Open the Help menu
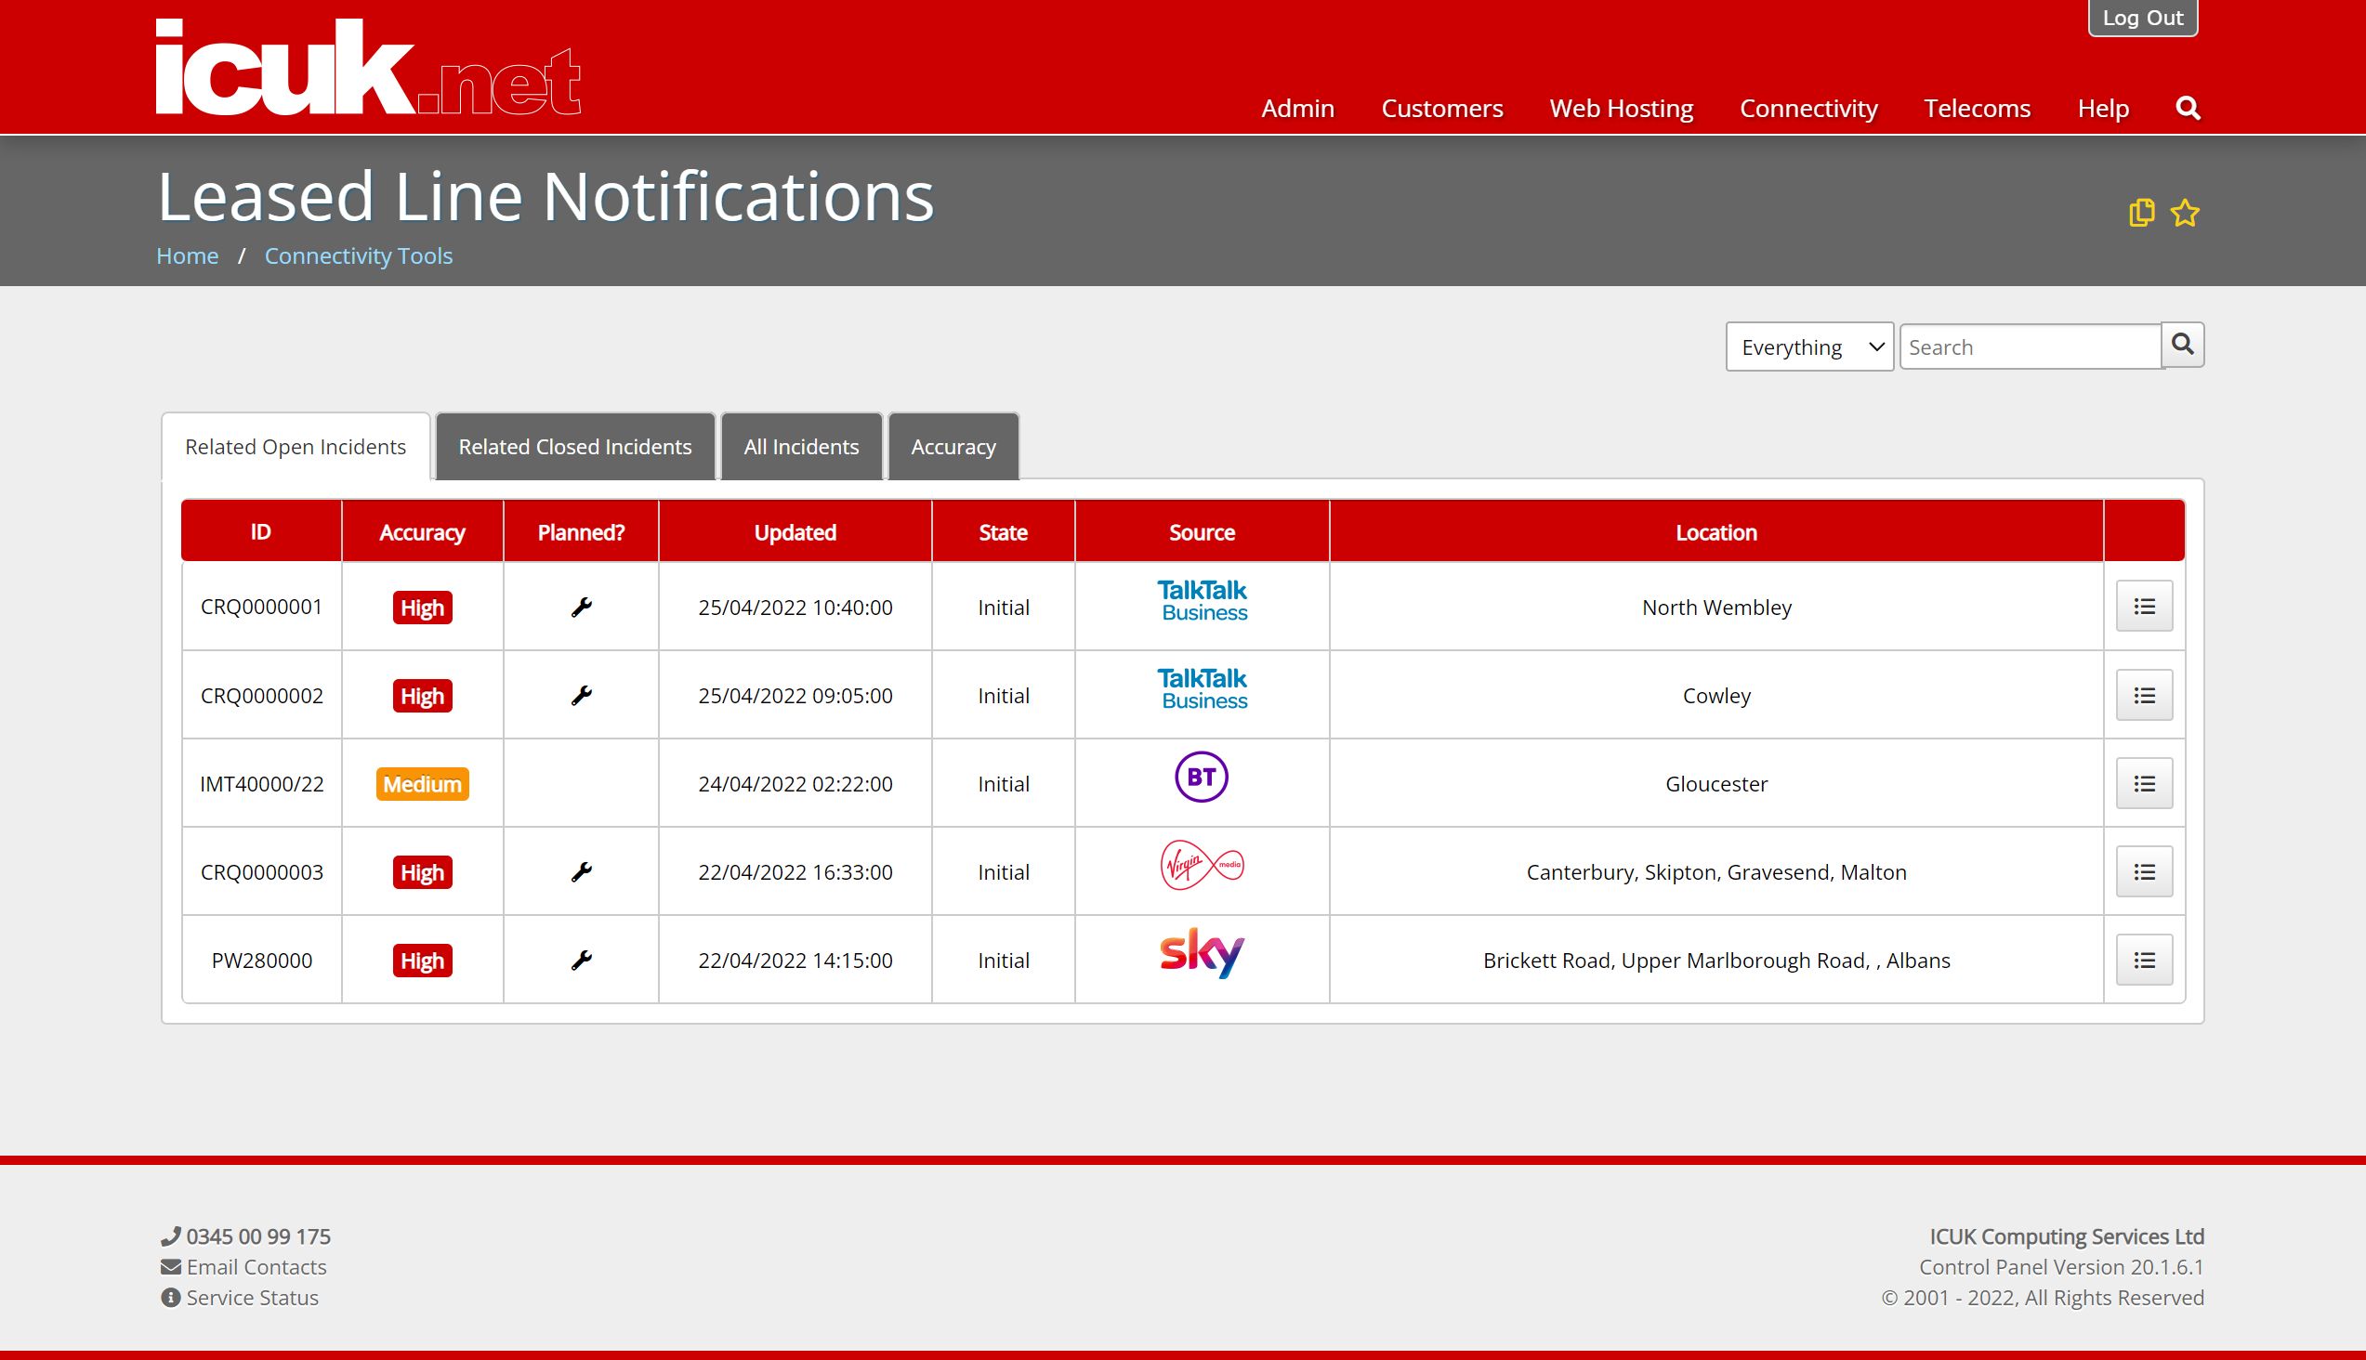2366x1360 pixels. click(x=2102, y=109)
